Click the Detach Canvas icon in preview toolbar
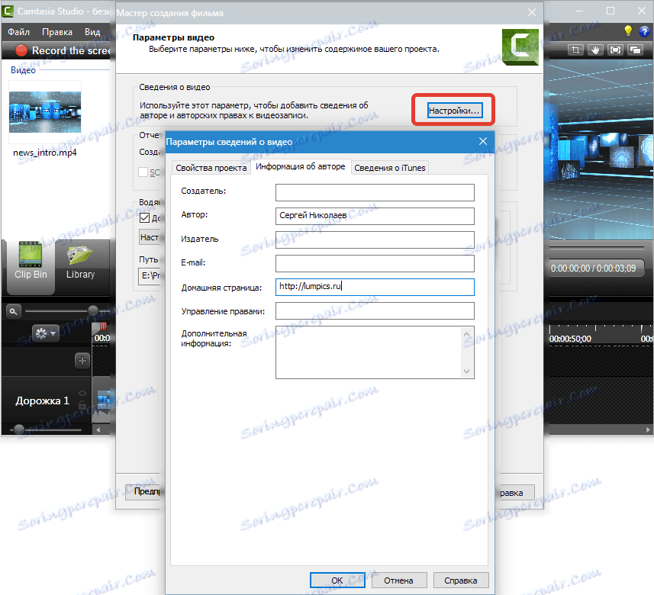 pyautogui.click(x=634, y=50)
